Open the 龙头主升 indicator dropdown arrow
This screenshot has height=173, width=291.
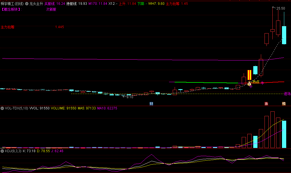(x=27, y=4)
